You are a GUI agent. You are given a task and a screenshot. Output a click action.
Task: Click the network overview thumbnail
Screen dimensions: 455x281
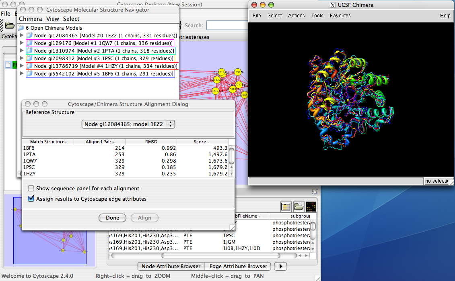49,230
